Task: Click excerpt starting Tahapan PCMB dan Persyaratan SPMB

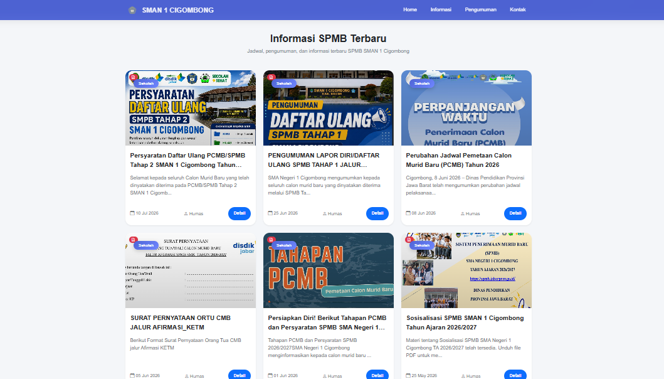Action: (320, 348)
